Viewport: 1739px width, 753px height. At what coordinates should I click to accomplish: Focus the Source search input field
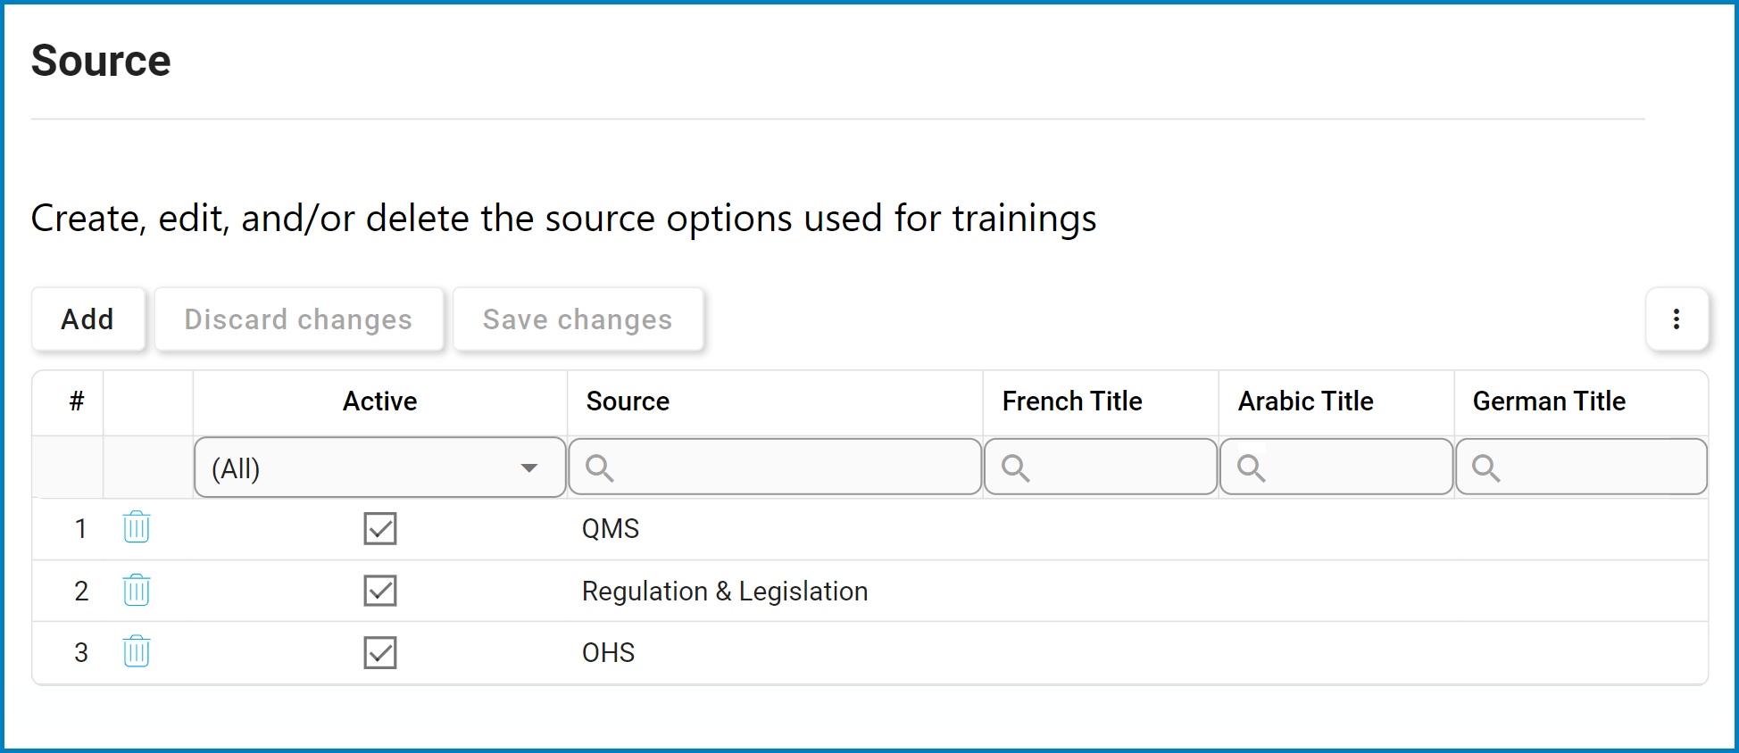pos(775,468)
